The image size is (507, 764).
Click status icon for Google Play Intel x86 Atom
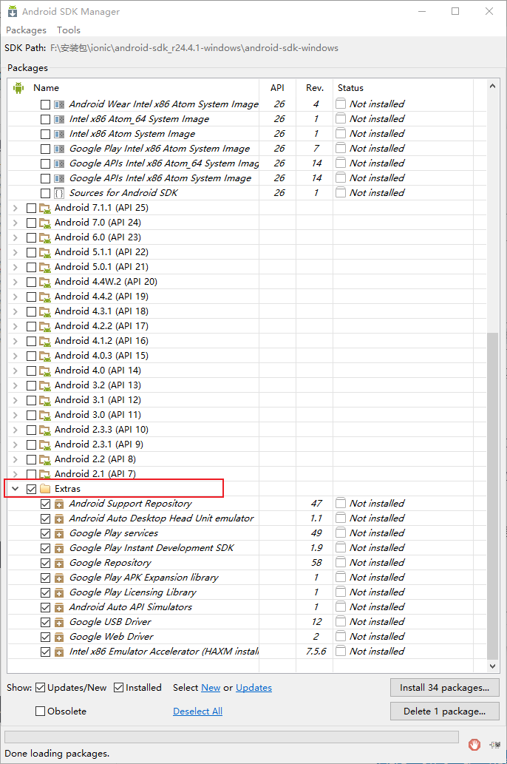point(341,148)
